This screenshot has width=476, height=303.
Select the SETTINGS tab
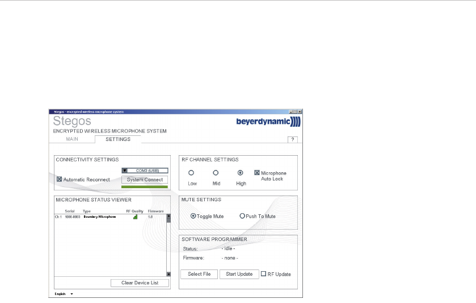[118, 139]
